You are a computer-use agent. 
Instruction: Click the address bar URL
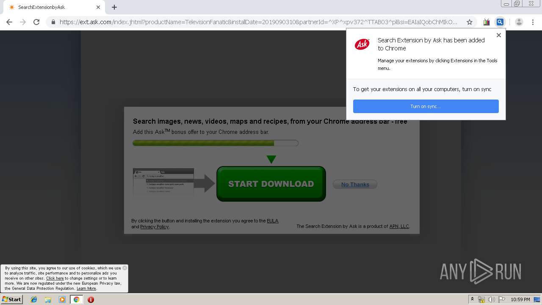coord(258,22)
